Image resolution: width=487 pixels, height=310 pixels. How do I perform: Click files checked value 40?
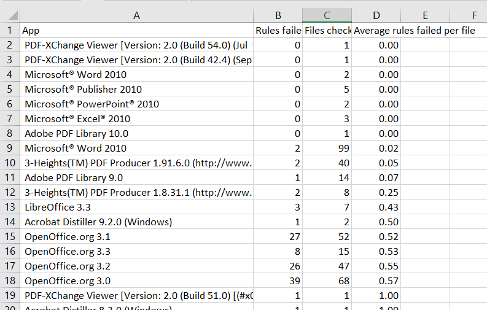(x=327, y=163)
